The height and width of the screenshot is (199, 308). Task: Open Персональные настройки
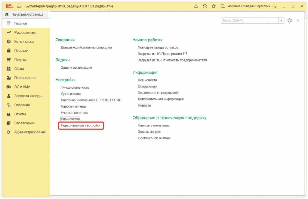81,126
